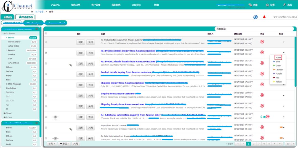Check the 04/23/2017 05:16 message checkbox
The image size is (298, 148).
pyautogui.click(x=46, y=42)
